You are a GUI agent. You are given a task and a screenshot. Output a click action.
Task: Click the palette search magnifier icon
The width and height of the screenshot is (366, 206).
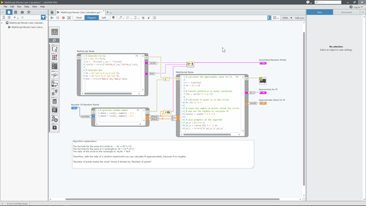pos(54,41)
